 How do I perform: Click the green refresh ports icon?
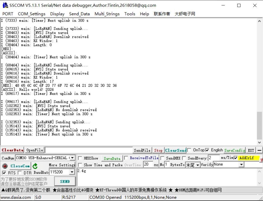35,166
